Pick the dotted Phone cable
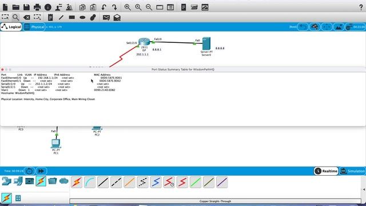366x206 pixels. pyautogui.click(x=142, y=182)
